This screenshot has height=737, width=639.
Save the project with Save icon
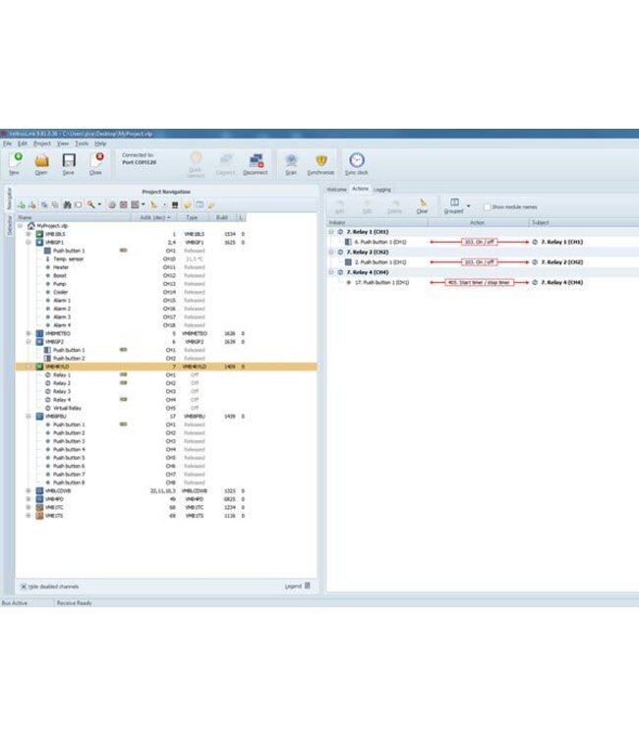(69, 160)
